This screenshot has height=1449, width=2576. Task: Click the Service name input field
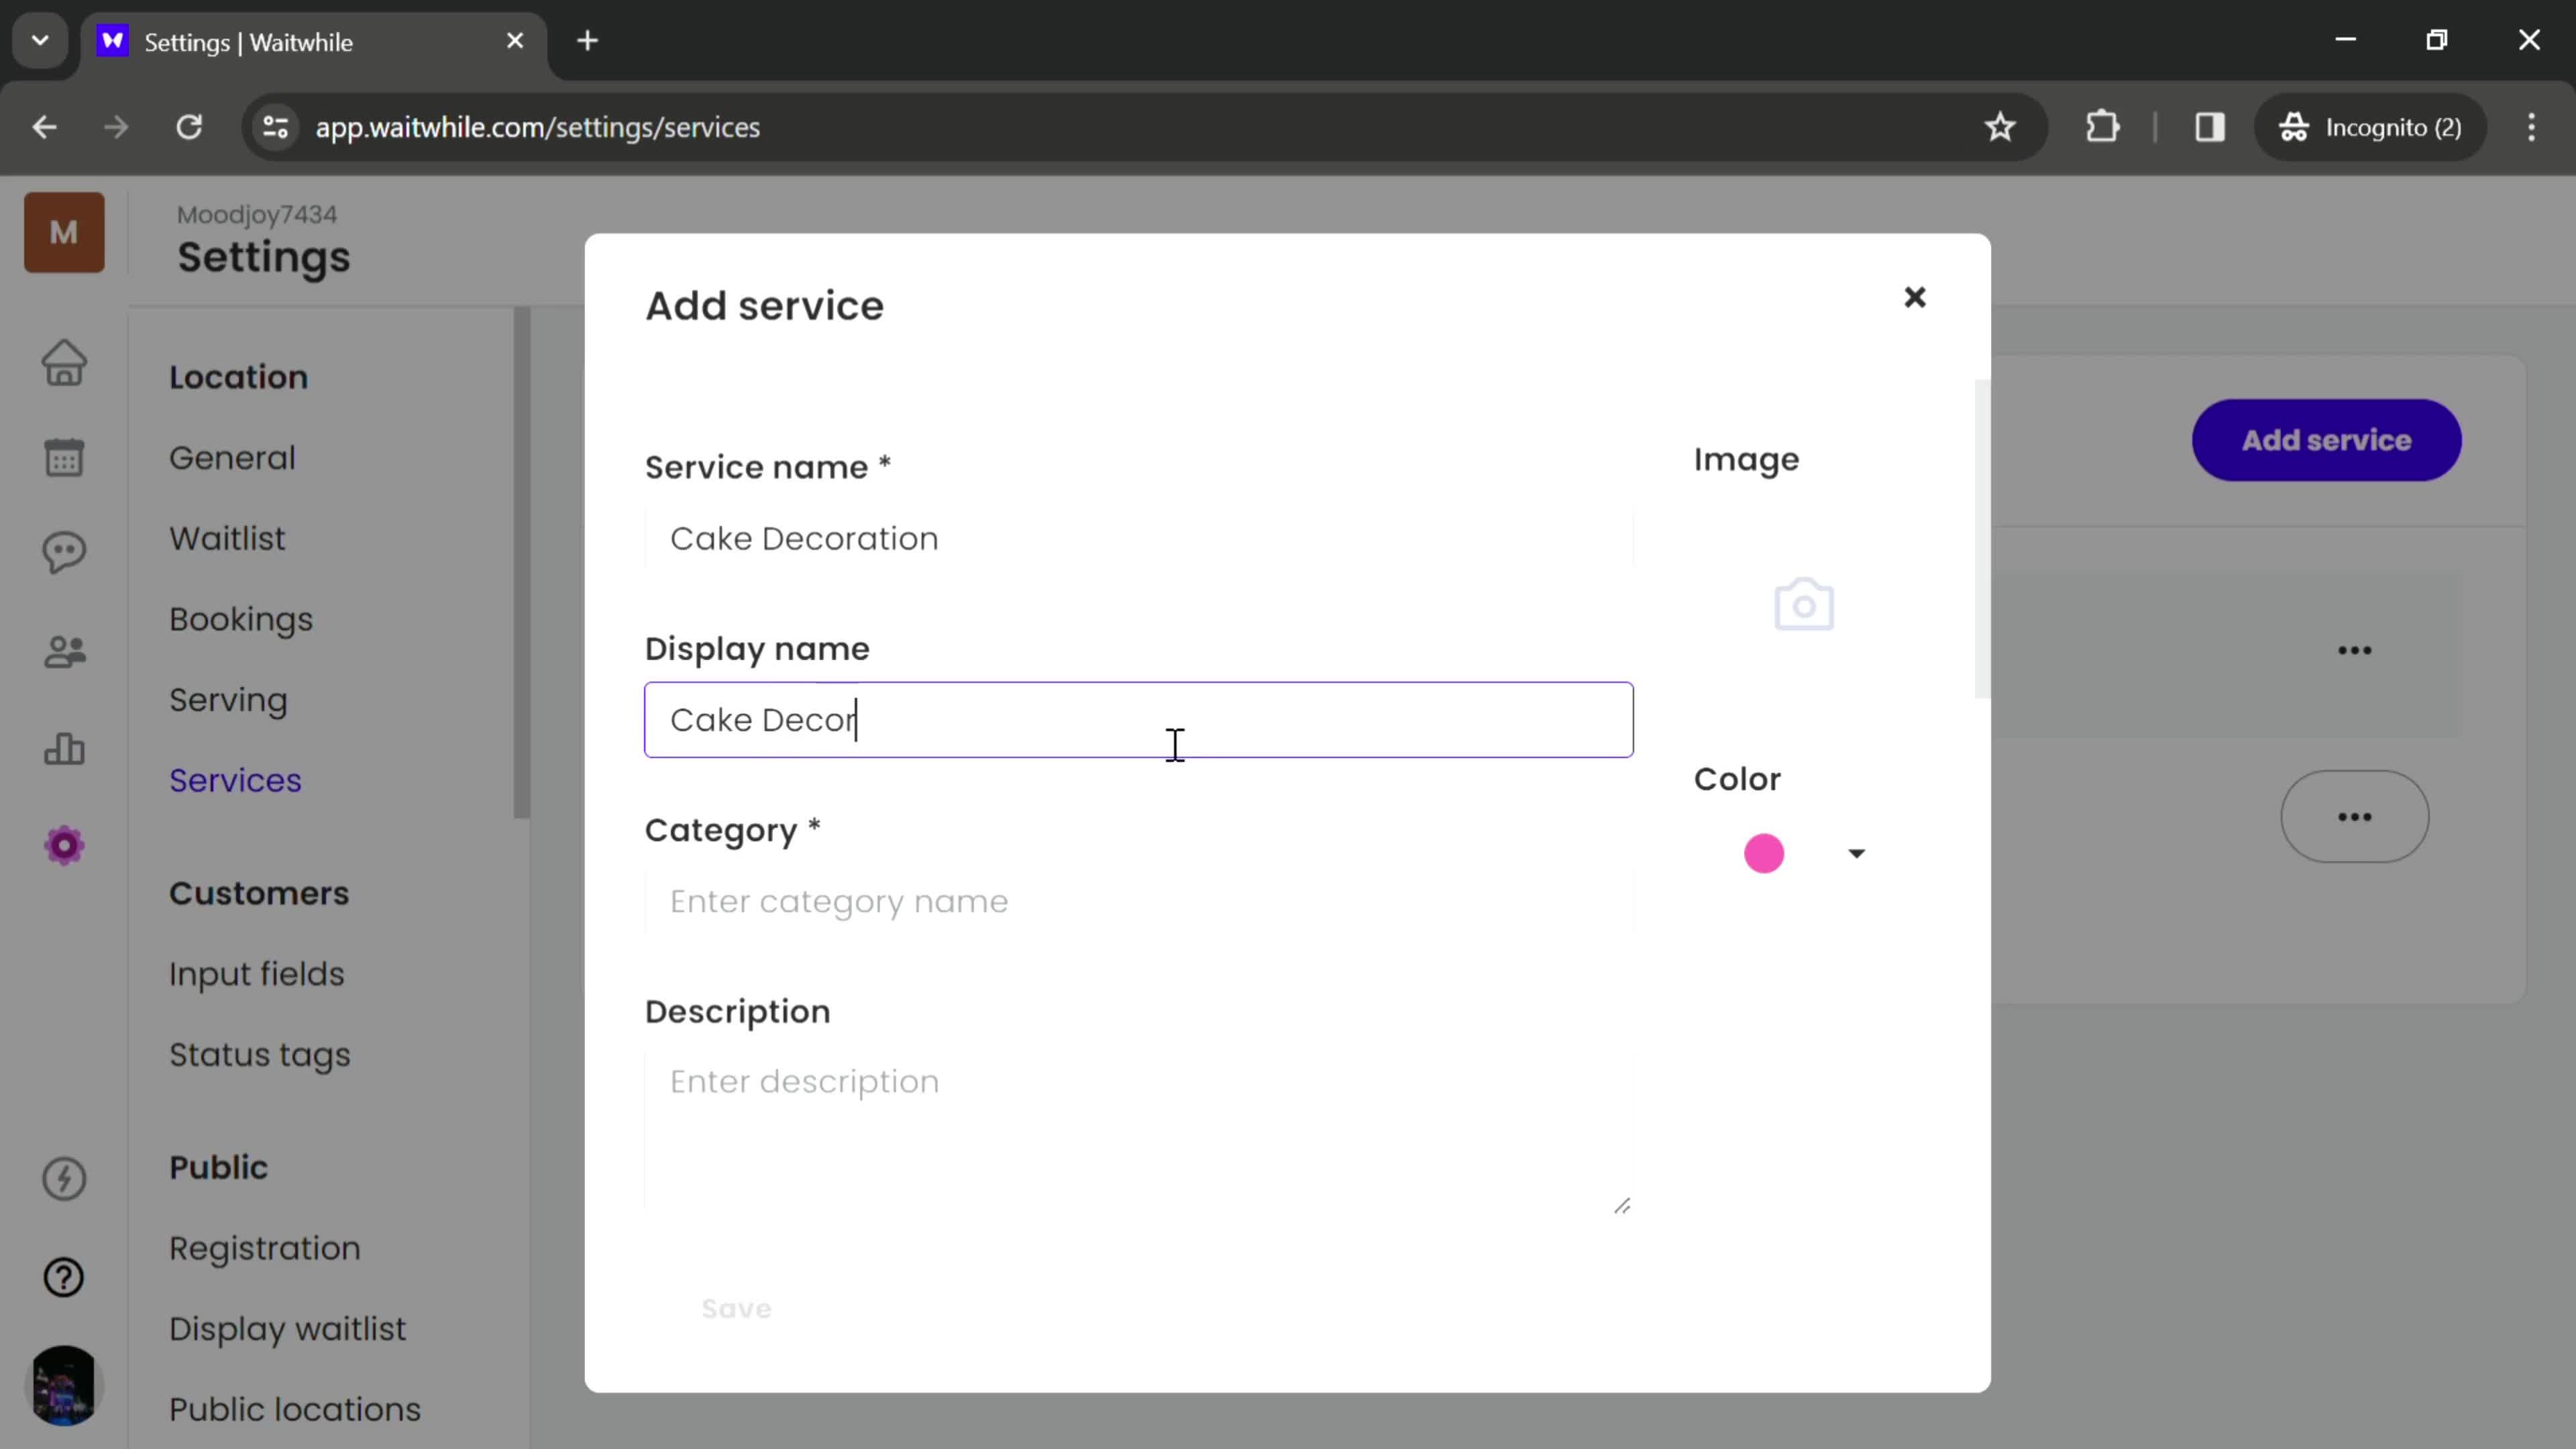point(1139,539)
